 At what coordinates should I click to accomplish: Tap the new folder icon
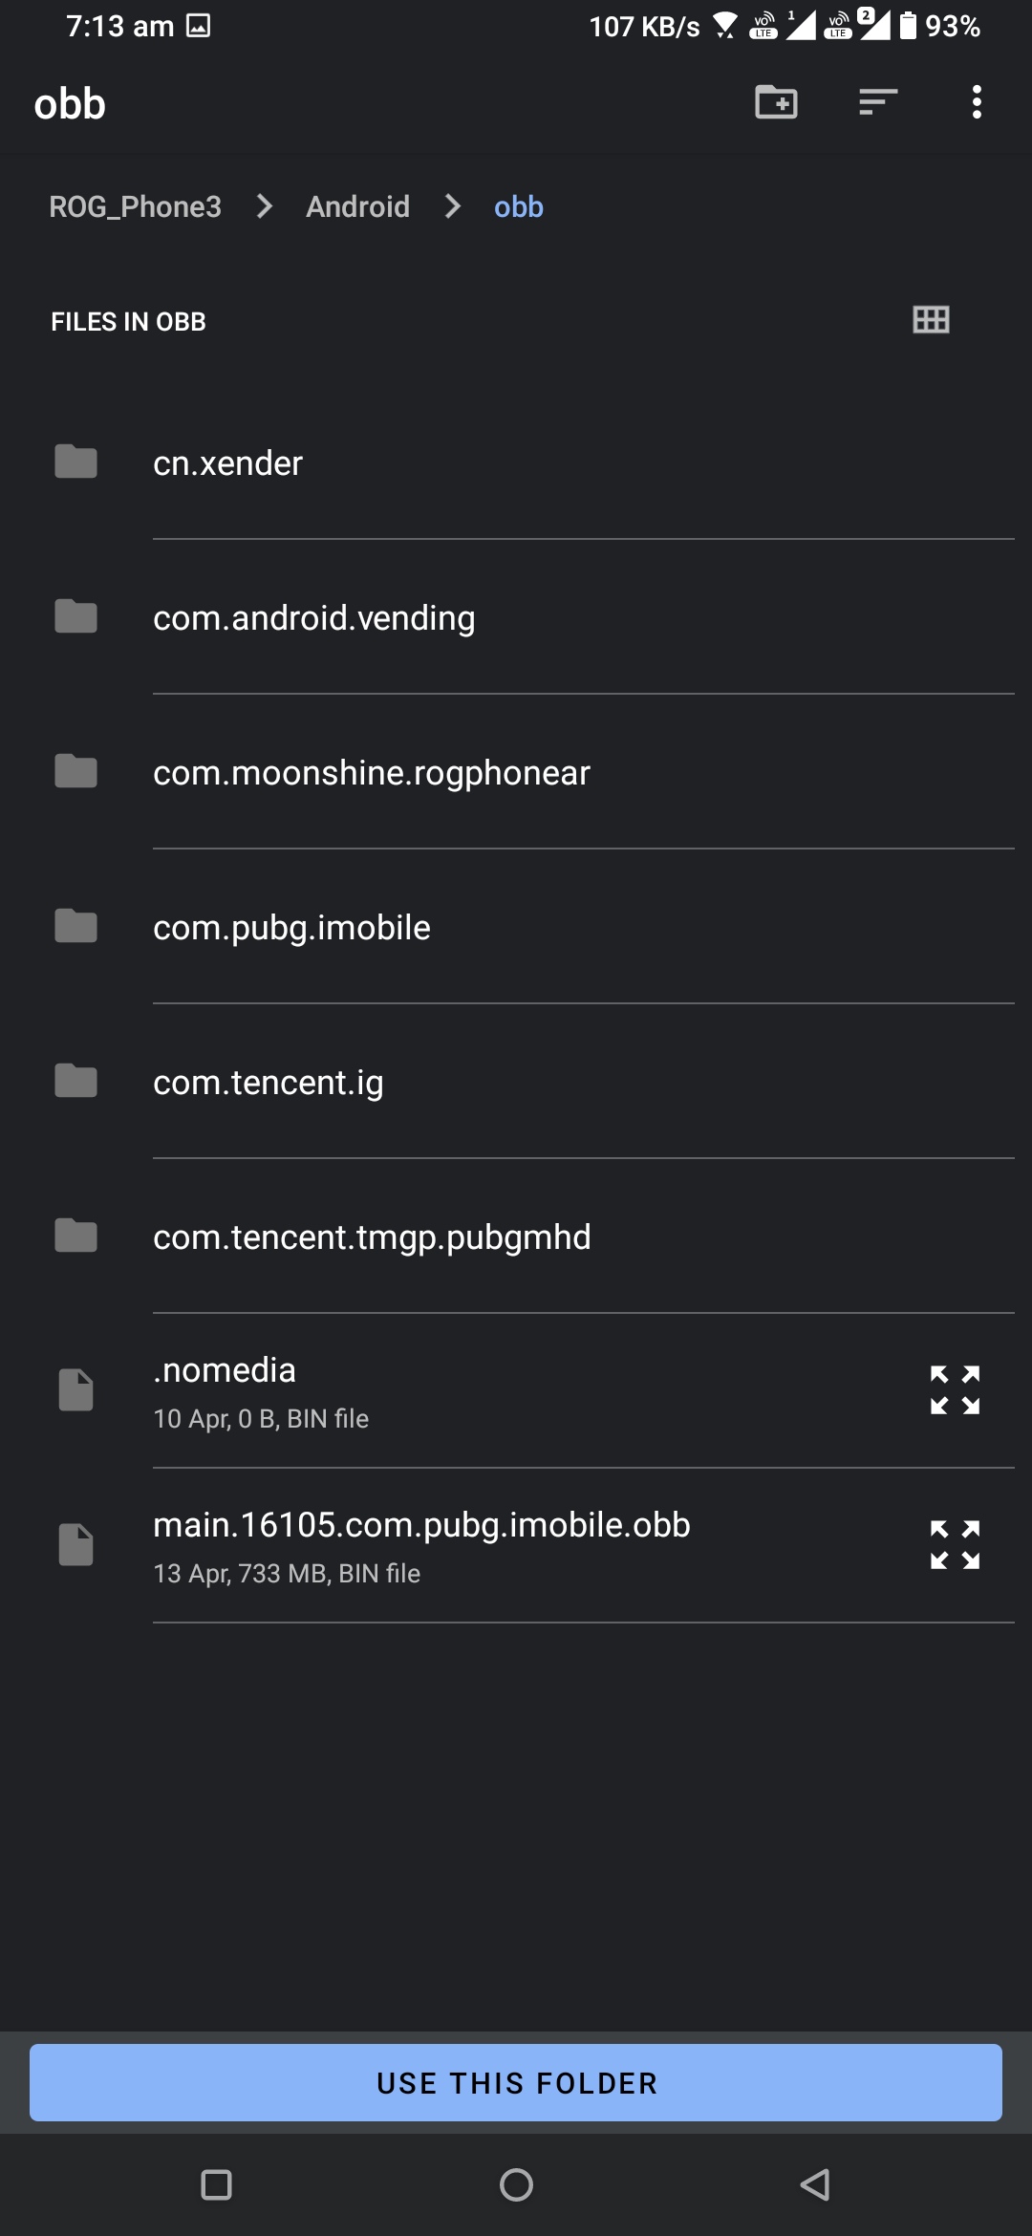pos(776,102)
